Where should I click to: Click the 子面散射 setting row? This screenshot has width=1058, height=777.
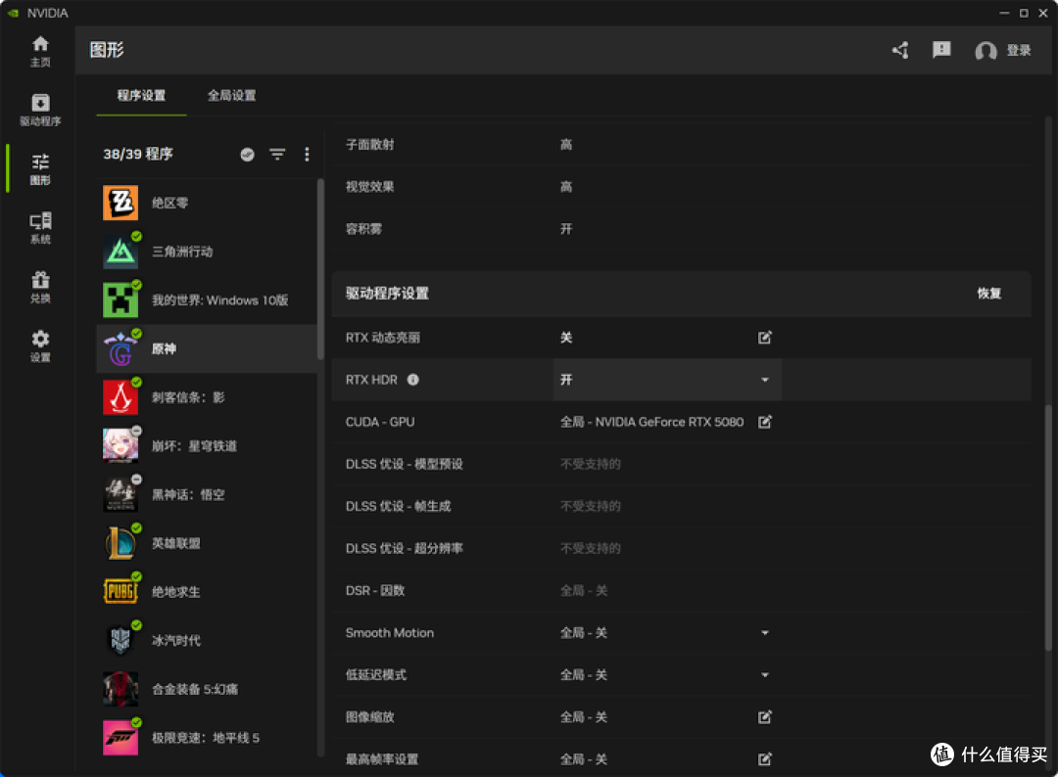[x=681, y=144]
